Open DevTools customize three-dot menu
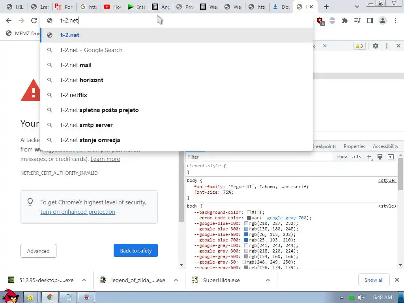This screenshot has width=404, height=303. coord(387,46)
